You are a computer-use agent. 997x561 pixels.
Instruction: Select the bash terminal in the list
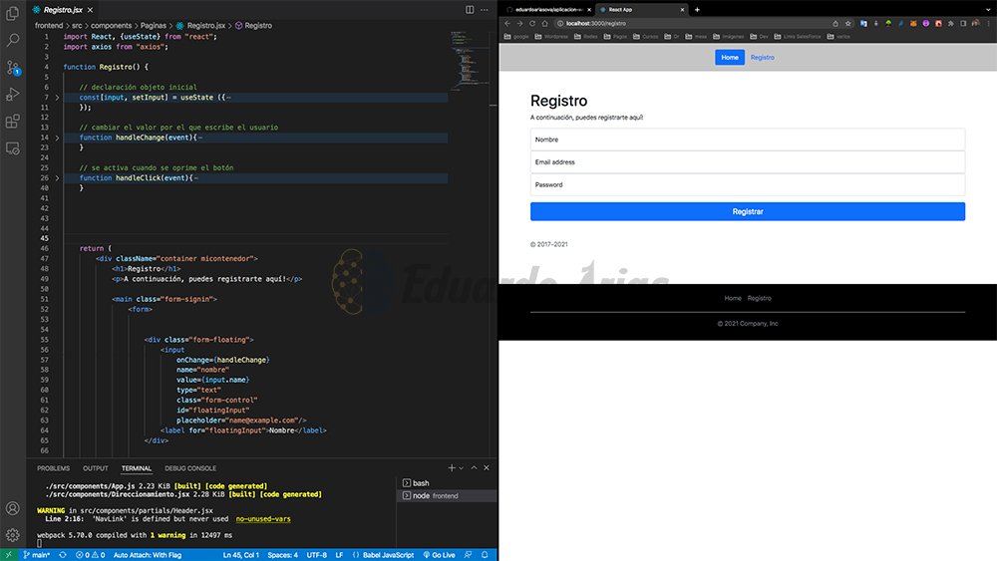click(x=447, y=483)
